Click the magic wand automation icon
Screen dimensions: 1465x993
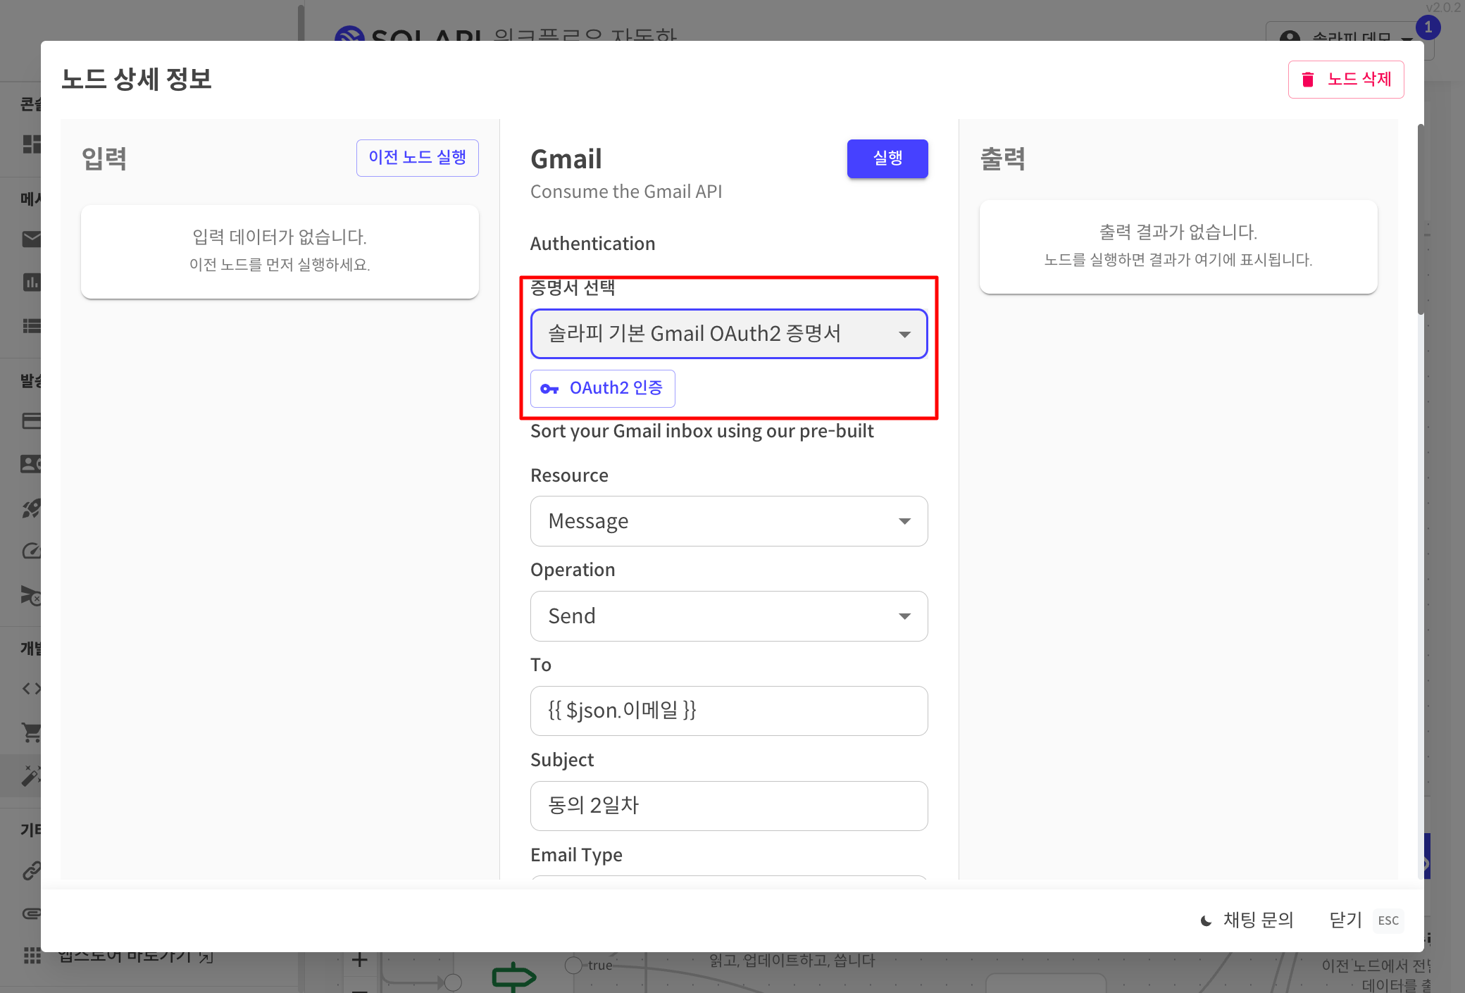click(31, 775)
